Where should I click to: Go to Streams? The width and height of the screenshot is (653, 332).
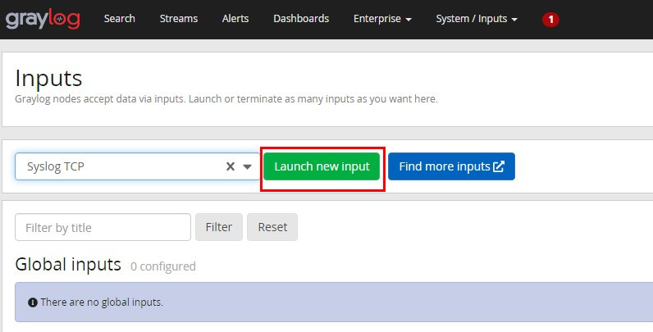[x=179, y=19]
